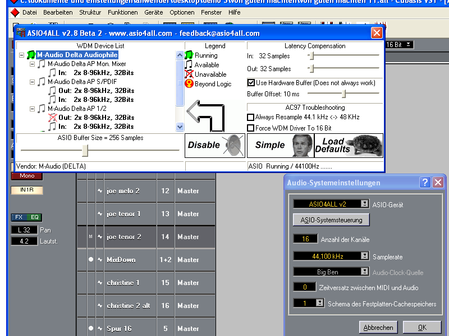Click the Disable button in ASIO4ALL

[x=215, y=146]
